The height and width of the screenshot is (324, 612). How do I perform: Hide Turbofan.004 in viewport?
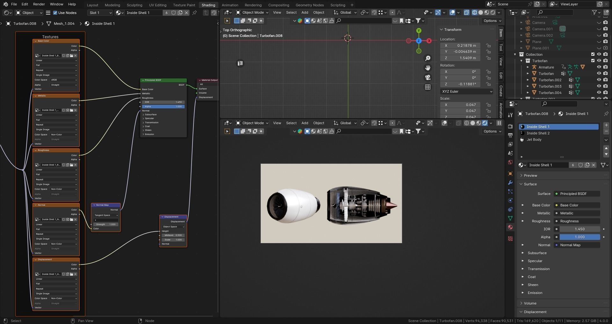click(599, 93)
